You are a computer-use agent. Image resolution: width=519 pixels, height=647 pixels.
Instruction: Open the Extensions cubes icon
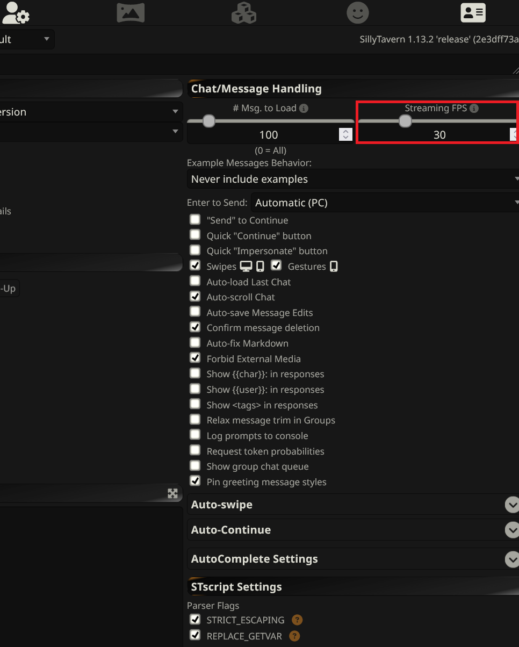point(244,12)
